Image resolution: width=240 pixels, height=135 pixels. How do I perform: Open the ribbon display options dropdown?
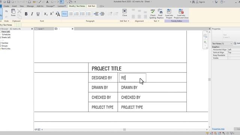pyautogui.click(x=102, y=6)
